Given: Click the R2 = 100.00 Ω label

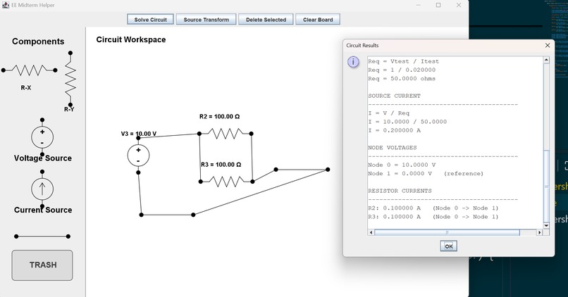Looking at the screenshot, I should click(x=220, y=117).
